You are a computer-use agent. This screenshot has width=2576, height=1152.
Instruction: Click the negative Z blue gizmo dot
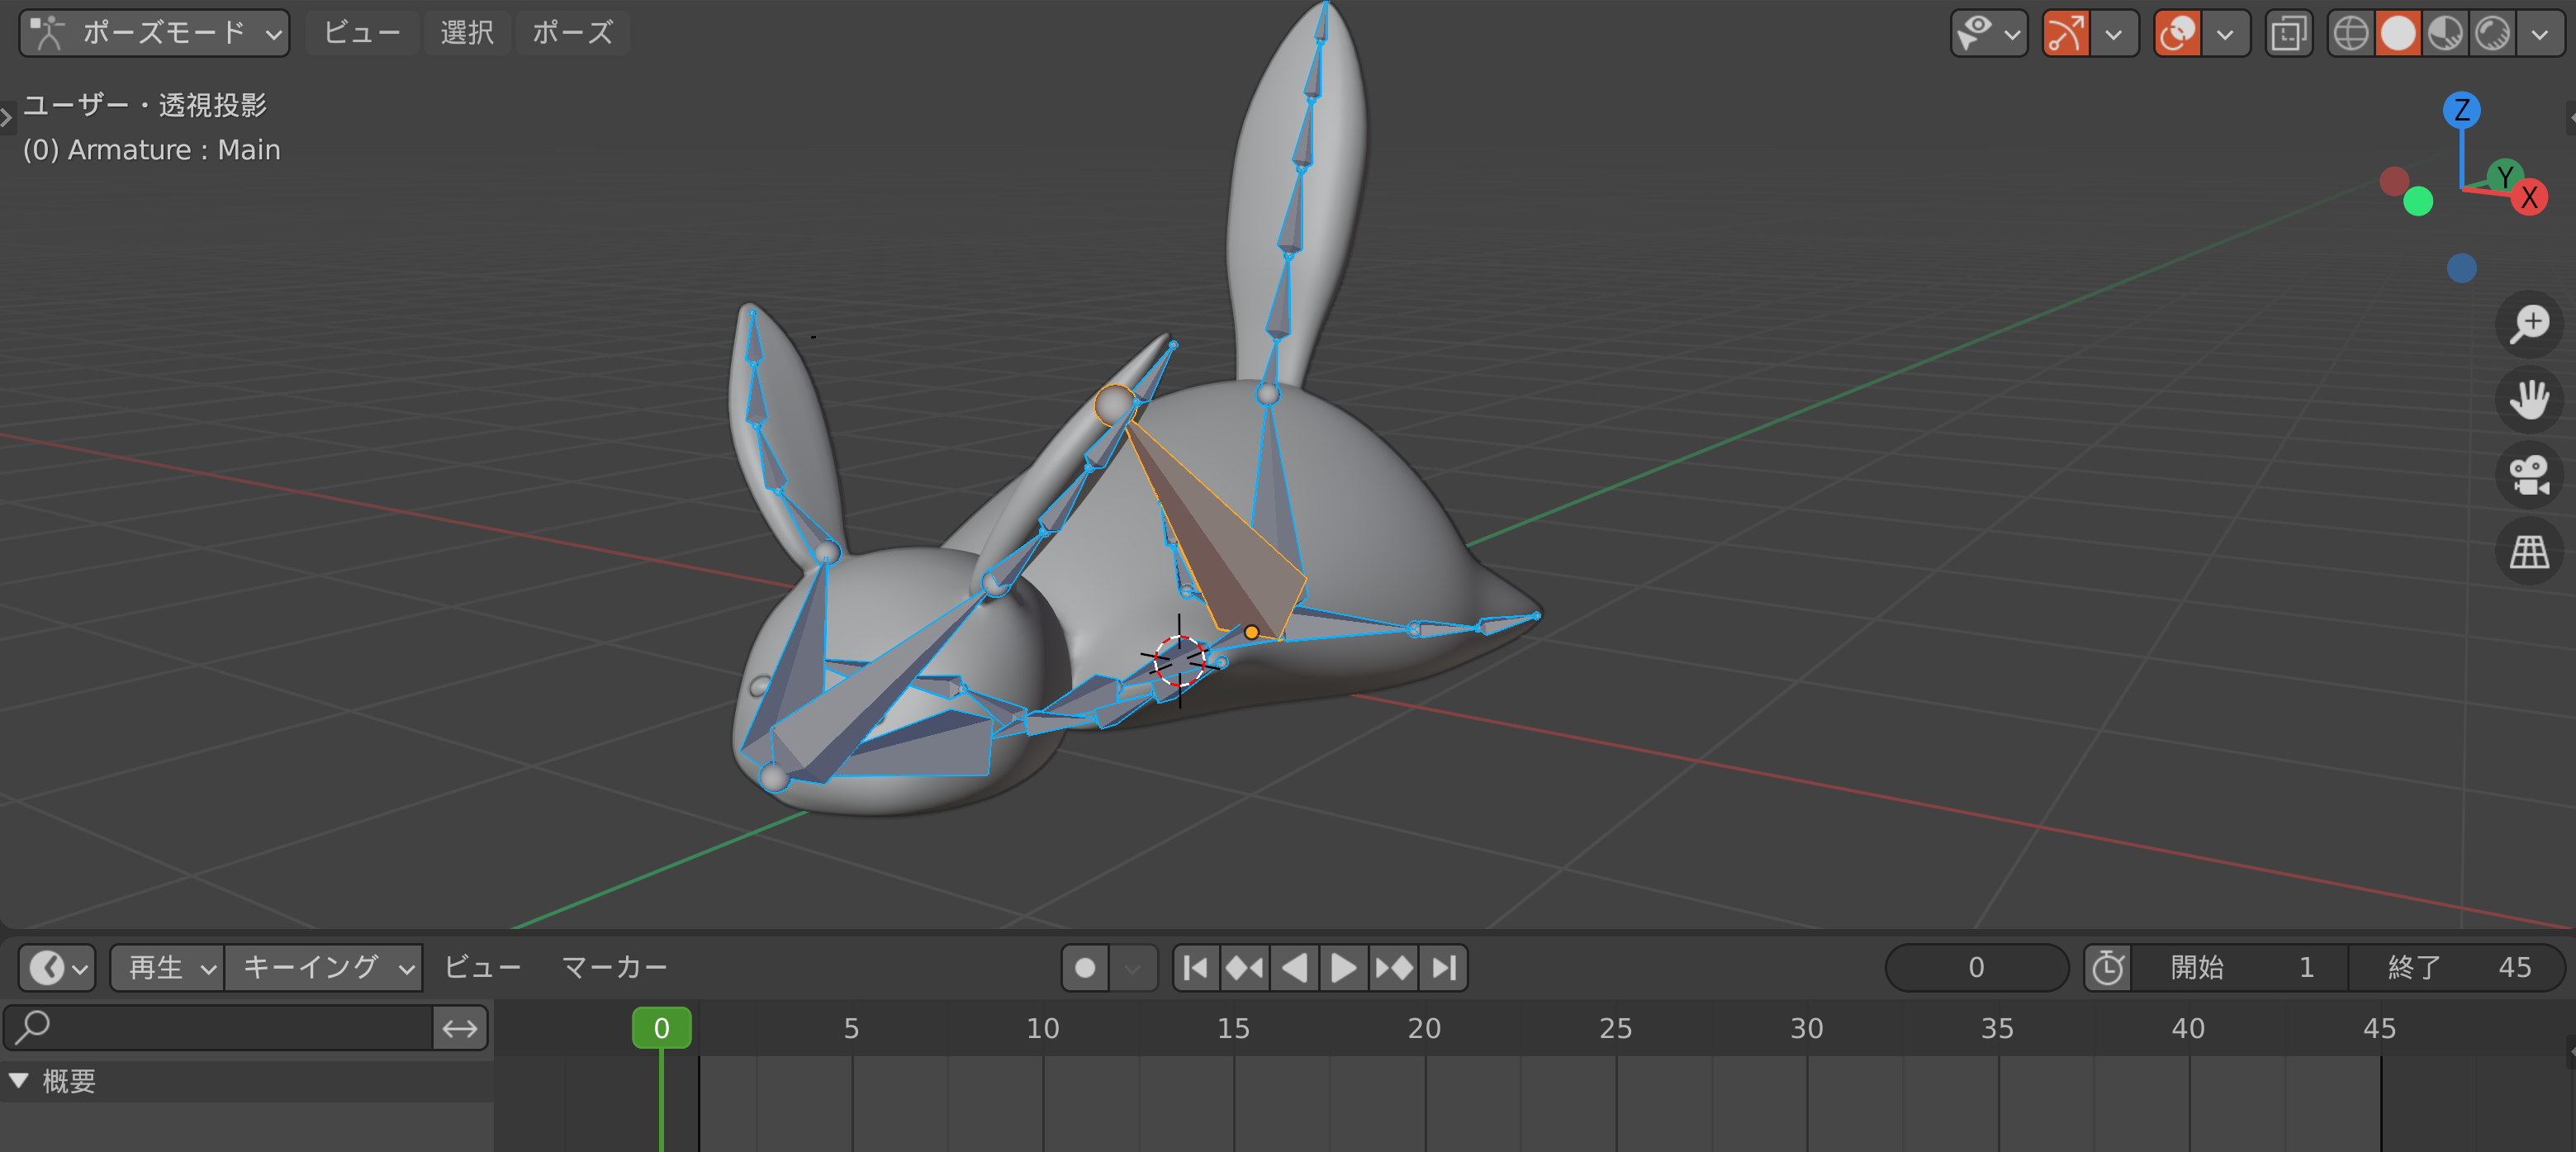pos(2461,267)
